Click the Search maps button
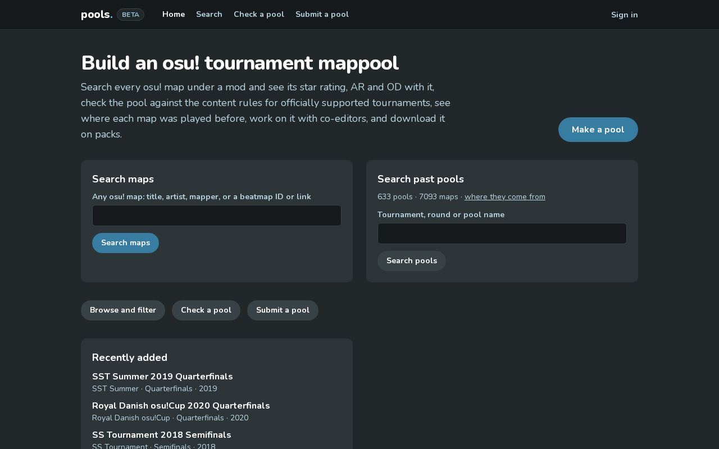 pyautogui.click(x=125, y=243)
